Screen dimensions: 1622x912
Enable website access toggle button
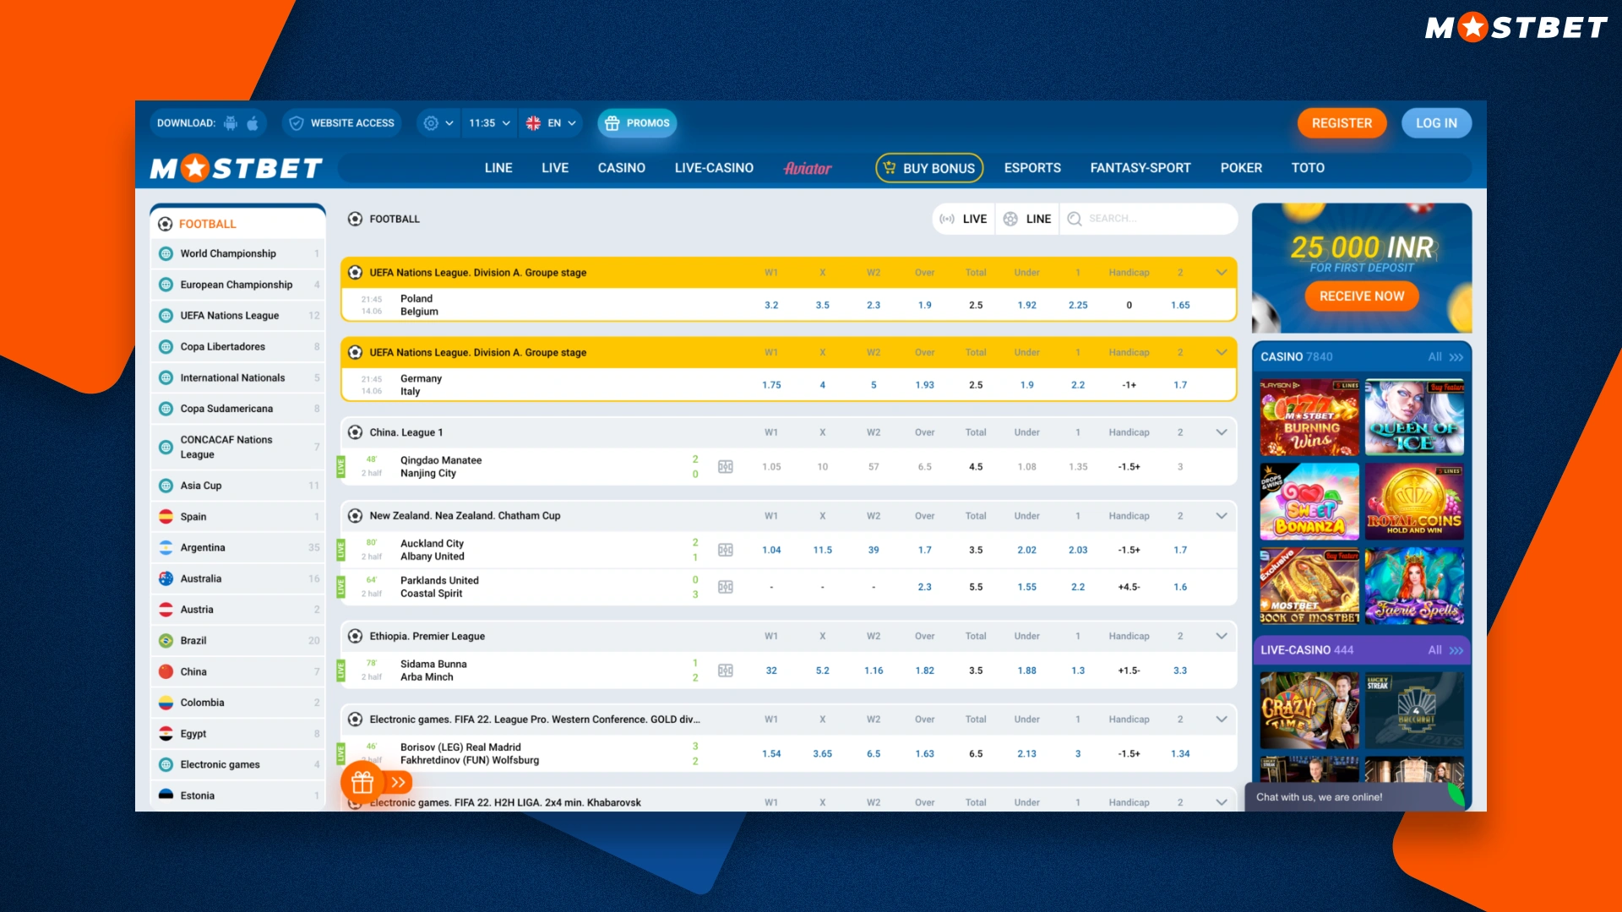point(342,122)
